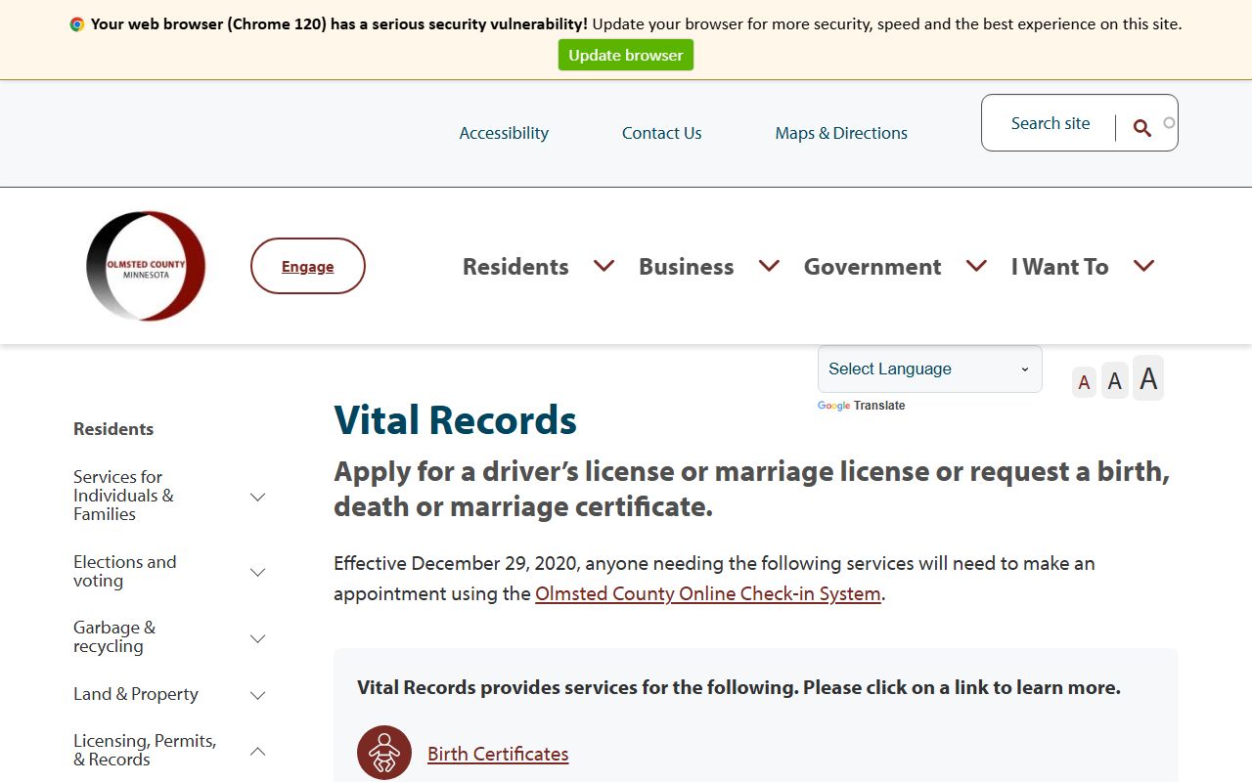Select the smallest text size A

click(1084, 382)
